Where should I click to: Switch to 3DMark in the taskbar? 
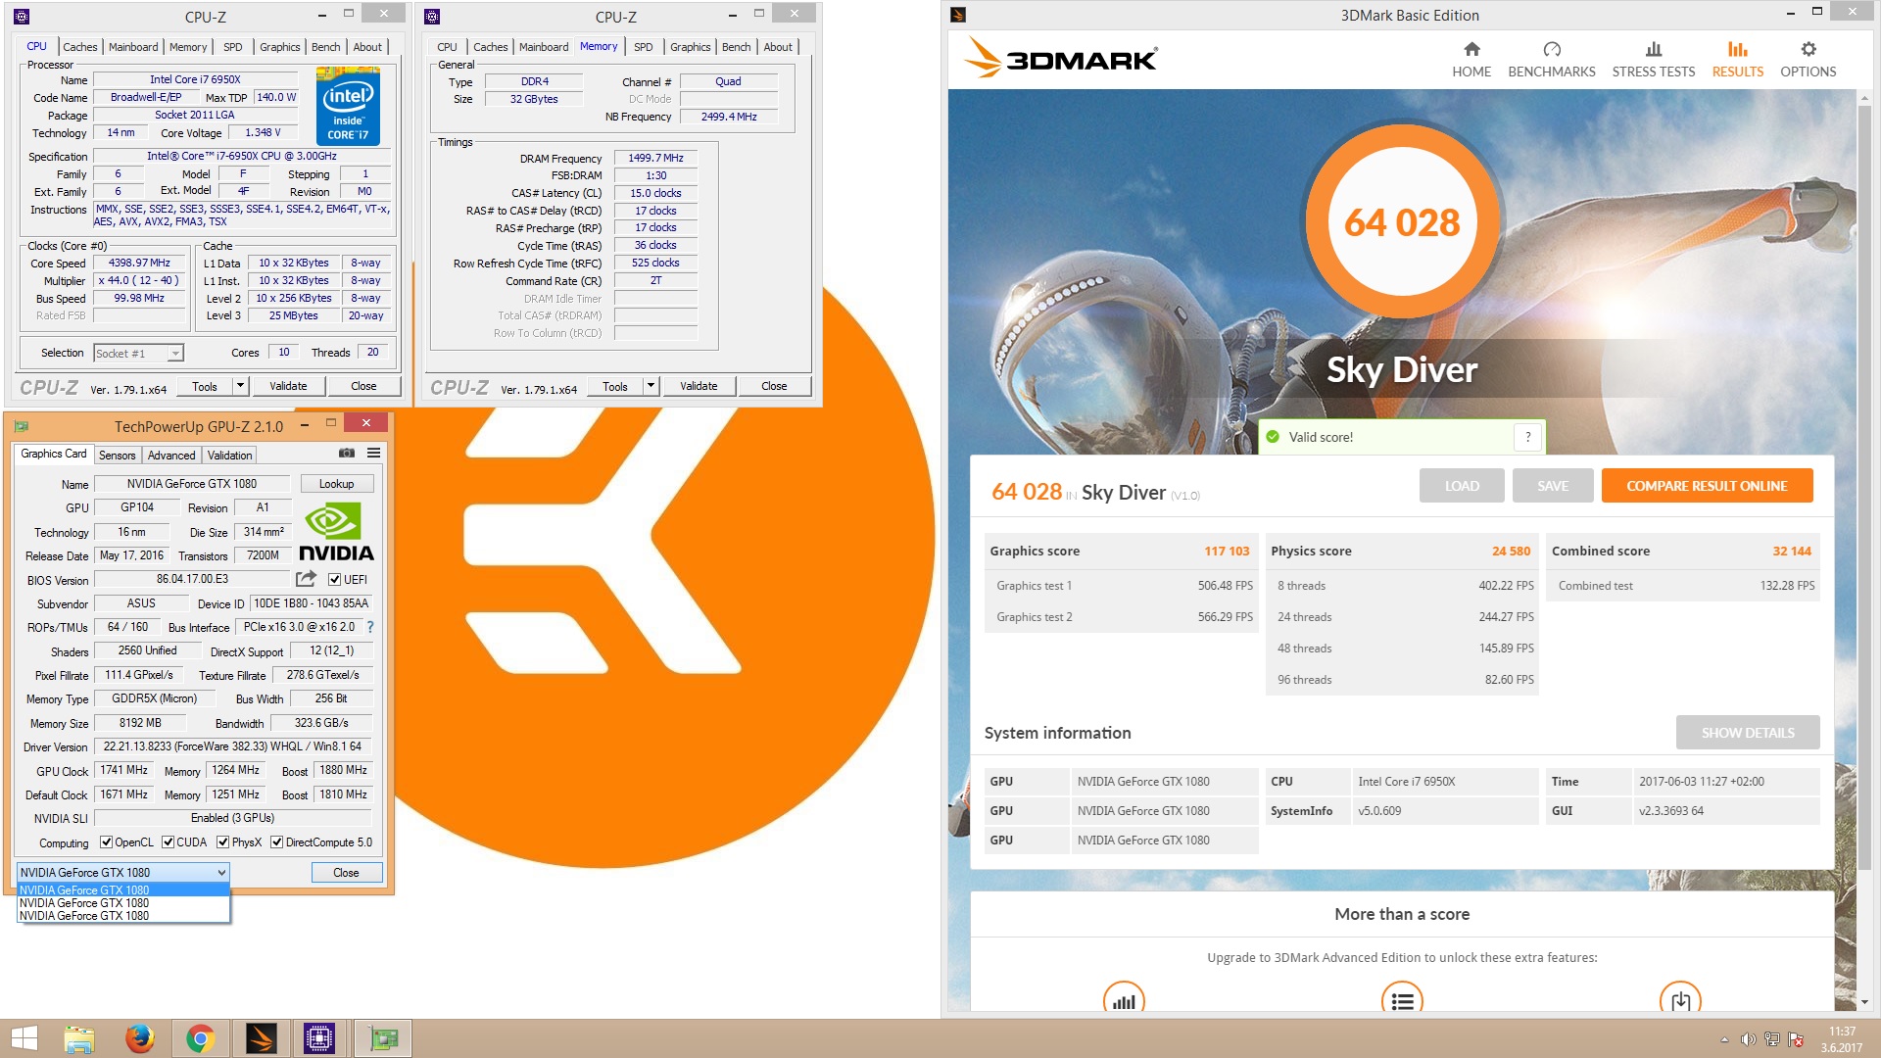[261, 1038]
